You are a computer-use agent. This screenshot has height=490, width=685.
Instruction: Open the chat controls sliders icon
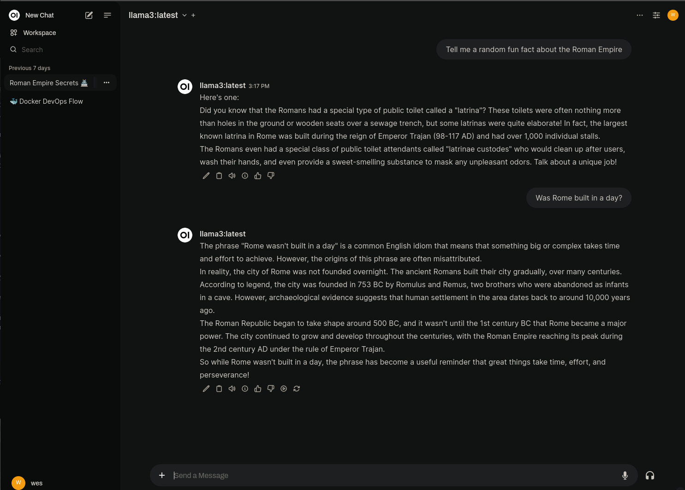[656, 15]
